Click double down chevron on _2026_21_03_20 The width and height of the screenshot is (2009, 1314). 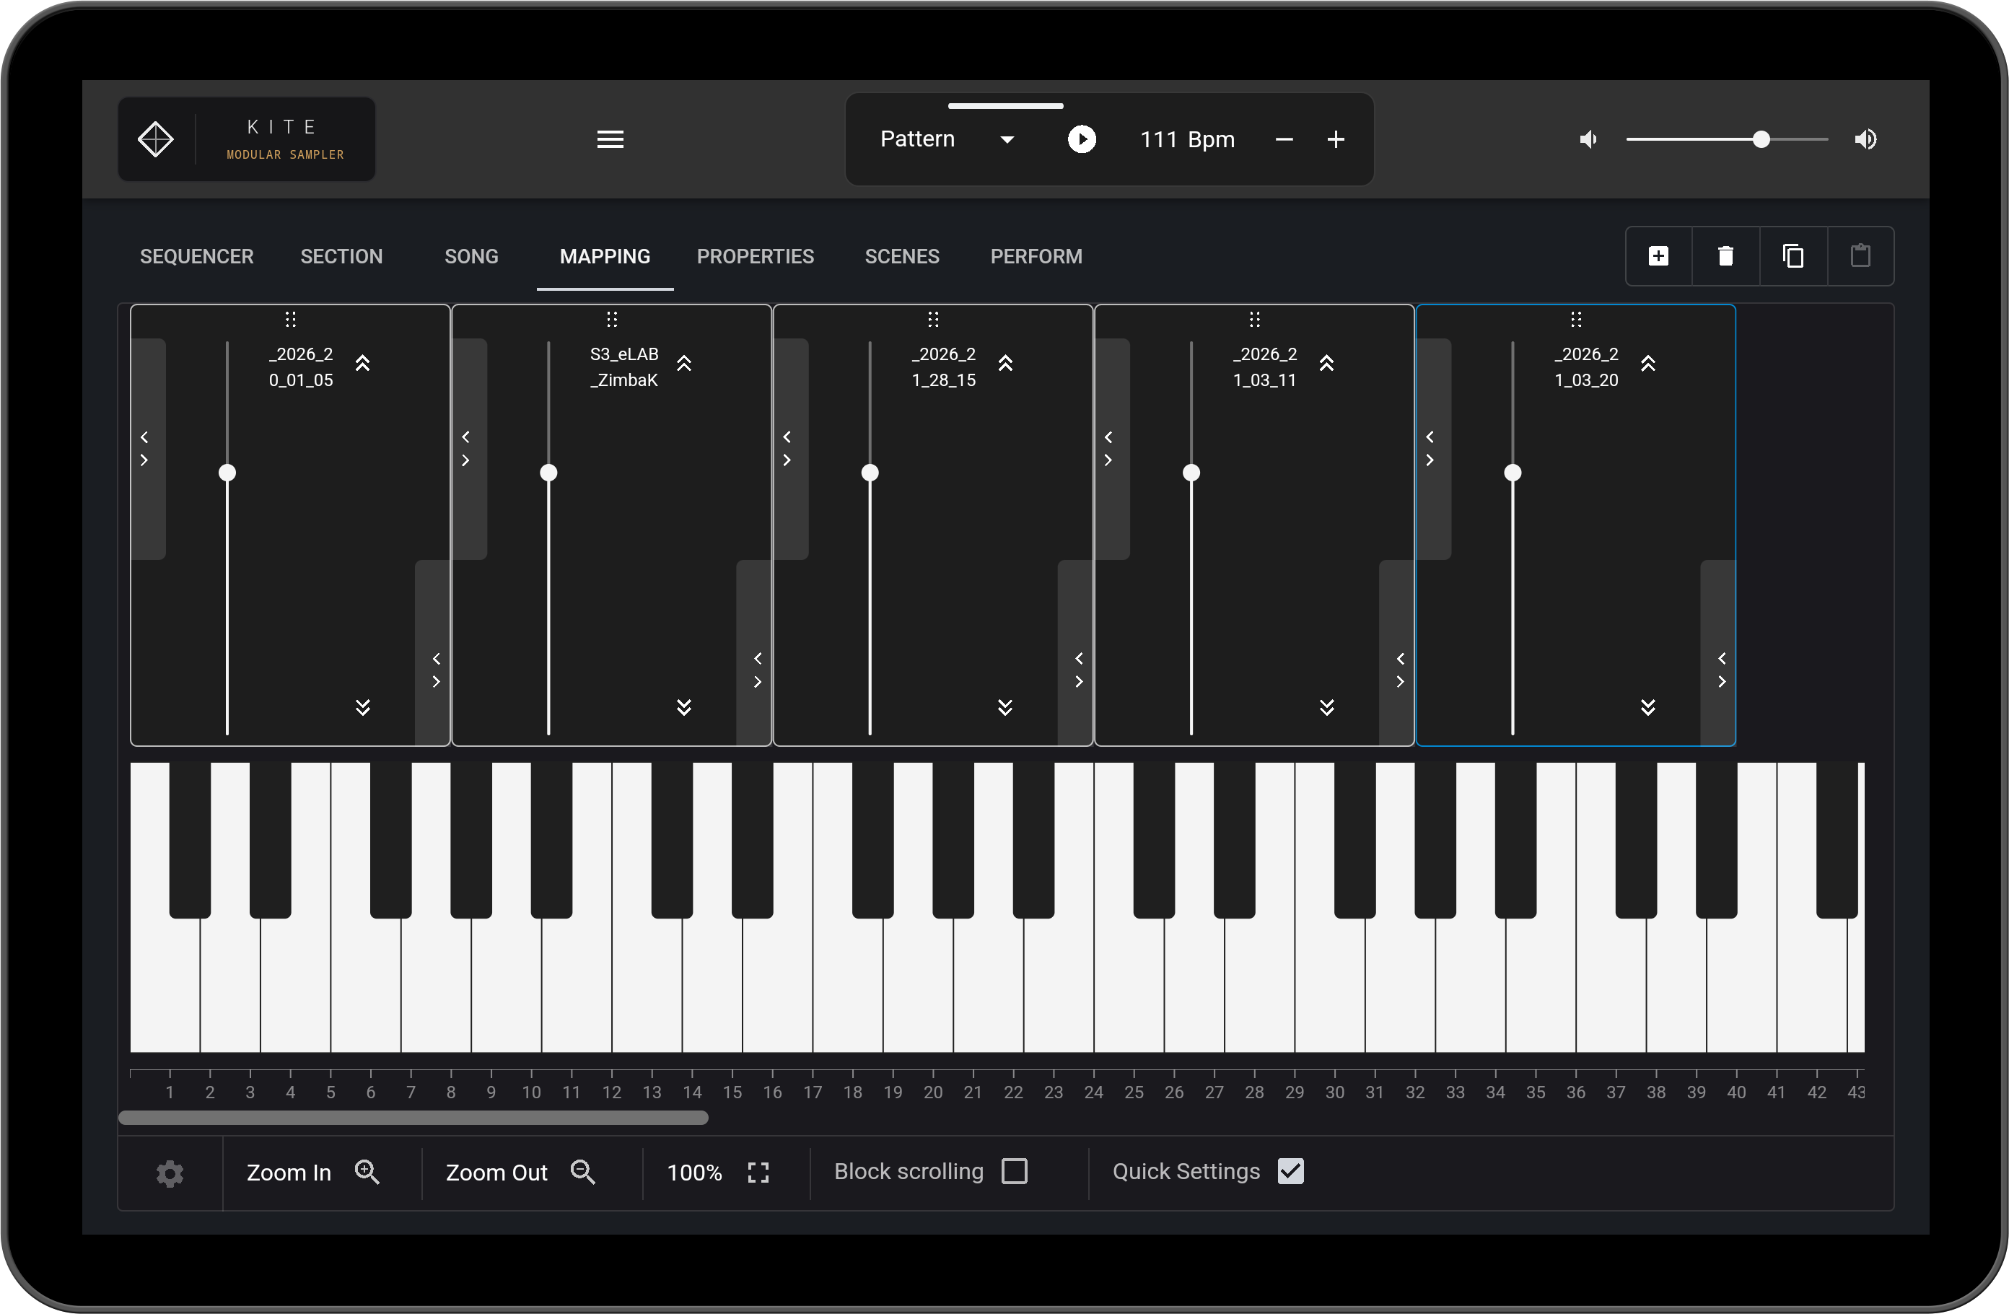coord(1647,707)
